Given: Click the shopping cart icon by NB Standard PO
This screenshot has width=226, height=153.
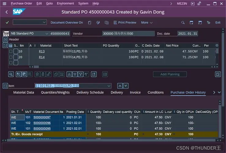Looking at the screenshot, I should click(x=6, y=34).
